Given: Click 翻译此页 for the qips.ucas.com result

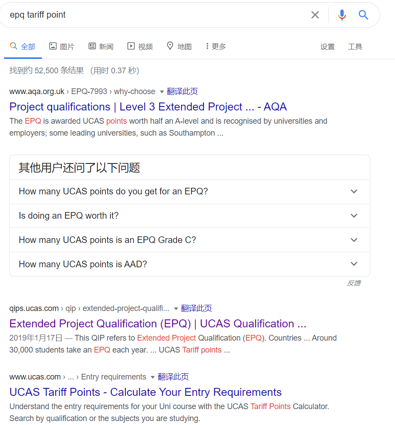Looking at the screenshot, I should [x=196, y=308].
